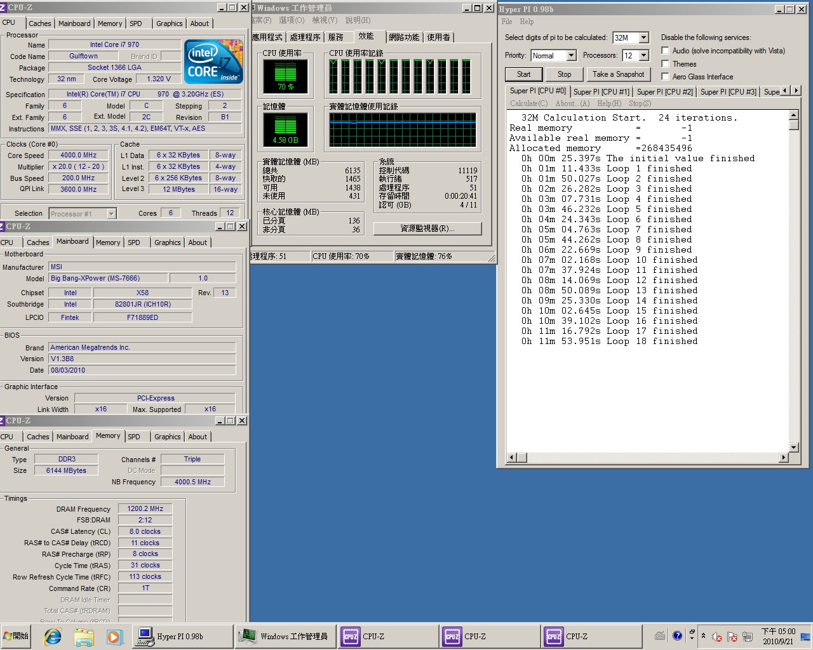Click the Hyper PI horizontal scrollbar right arrow
Viewport: 813px width, 650px height.
pyautogui.click(x=783, y=458)
